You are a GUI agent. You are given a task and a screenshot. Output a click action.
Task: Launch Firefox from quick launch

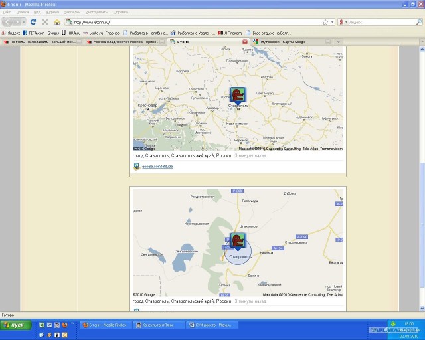click(64, 325)
